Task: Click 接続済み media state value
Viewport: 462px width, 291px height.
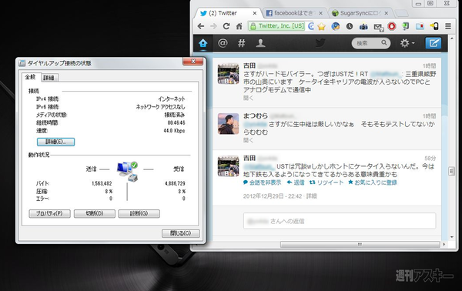Action: tap(175, 115)
